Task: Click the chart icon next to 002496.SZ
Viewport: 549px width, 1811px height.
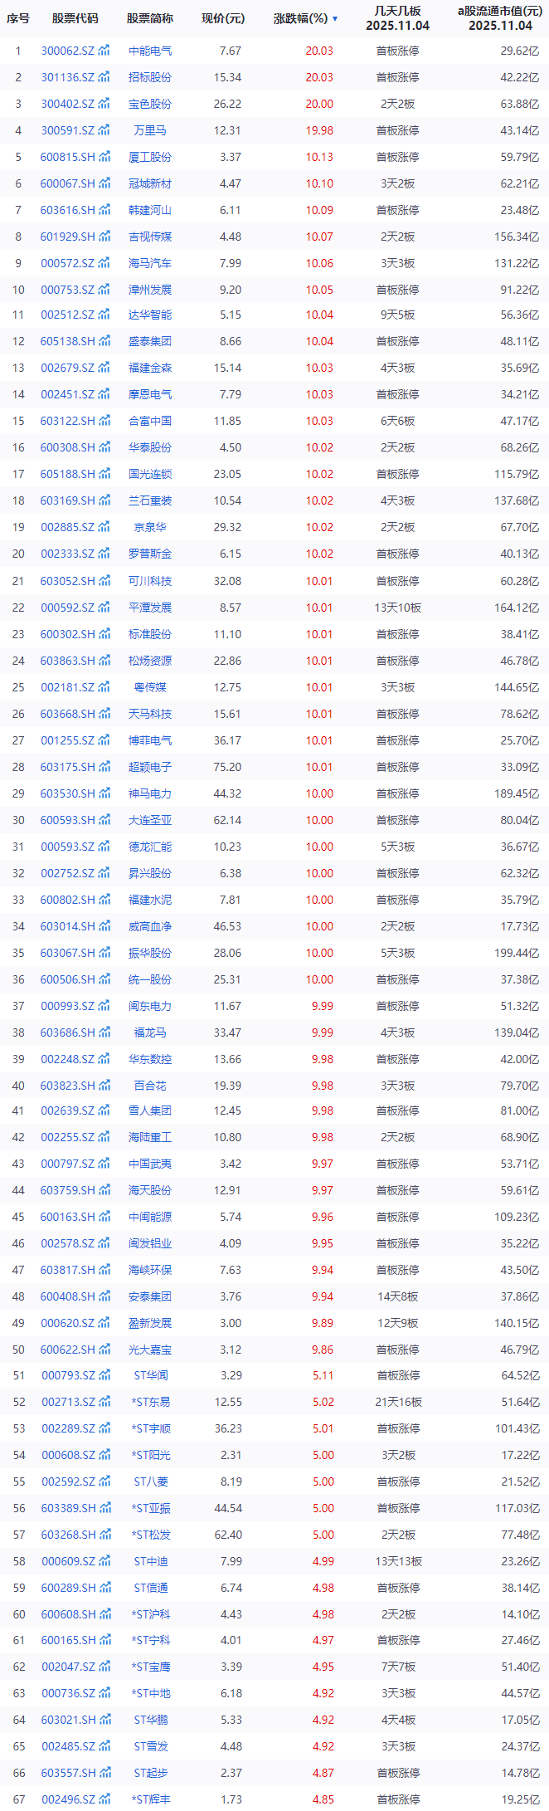Action: (104, 1799)
